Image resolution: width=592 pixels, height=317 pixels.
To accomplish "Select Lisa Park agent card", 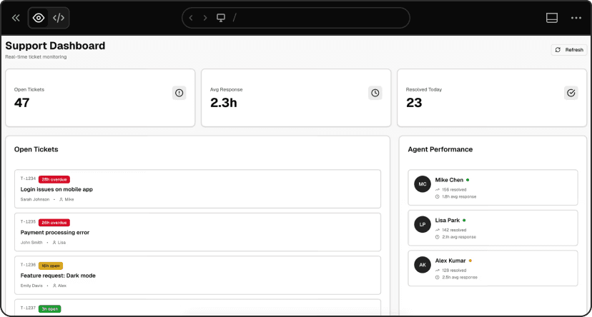I will [492, 226].
